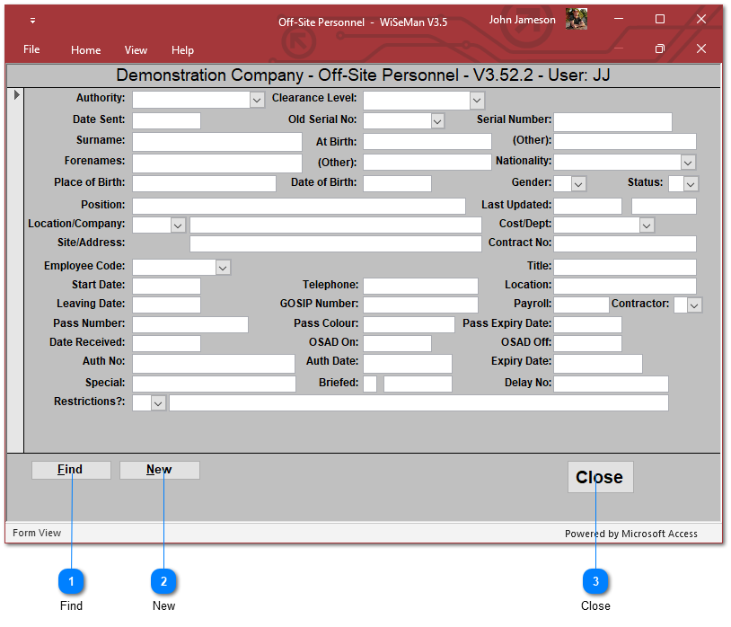Screen dimensions: 731x627
Task: Open the Restrictions dropdown arrow
Action: pos(158,403)
